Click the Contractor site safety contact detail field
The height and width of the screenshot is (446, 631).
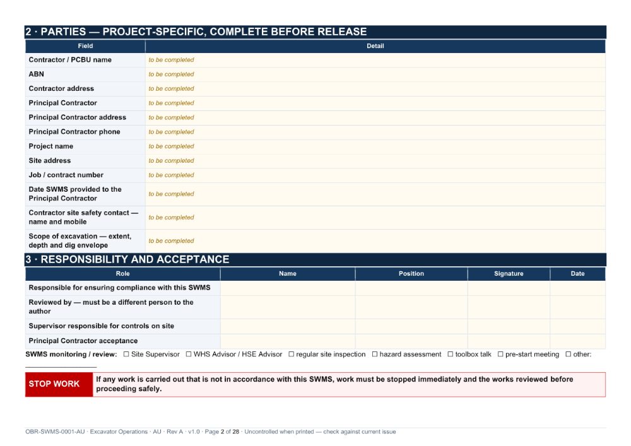[x=375, y=218]
